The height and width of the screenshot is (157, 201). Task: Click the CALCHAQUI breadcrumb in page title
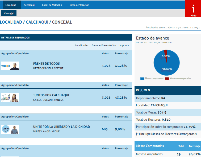(37, 22)
